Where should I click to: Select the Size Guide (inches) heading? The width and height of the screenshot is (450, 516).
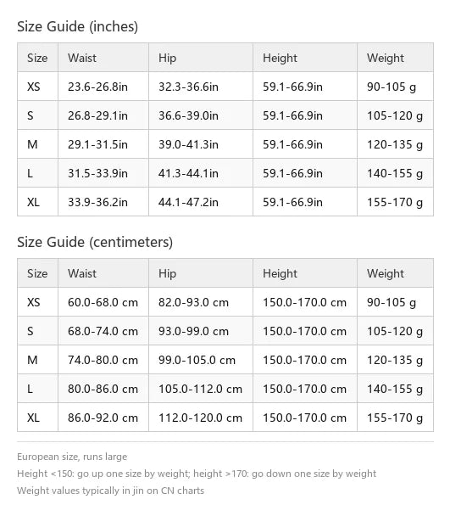tap(78, 26)
